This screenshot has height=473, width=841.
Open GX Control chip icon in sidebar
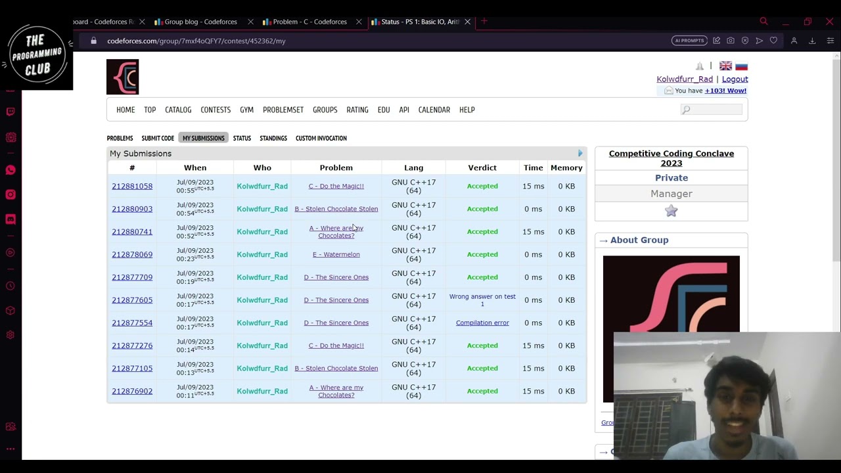[x=11, y=137]
